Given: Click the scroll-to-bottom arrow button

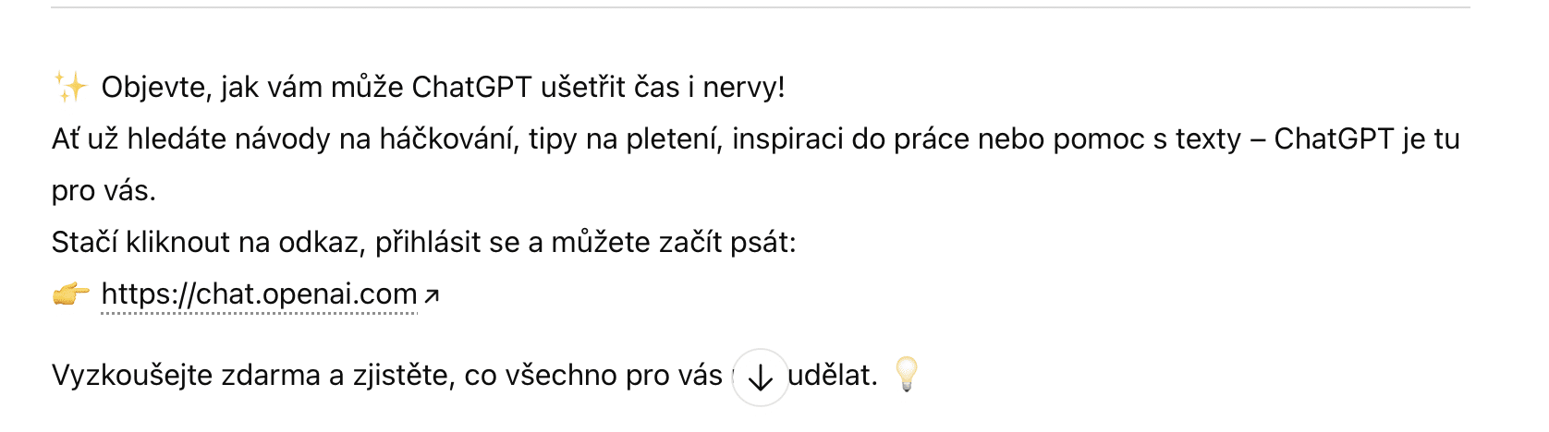Looking at the screenshot, I should tap(760, 377).
